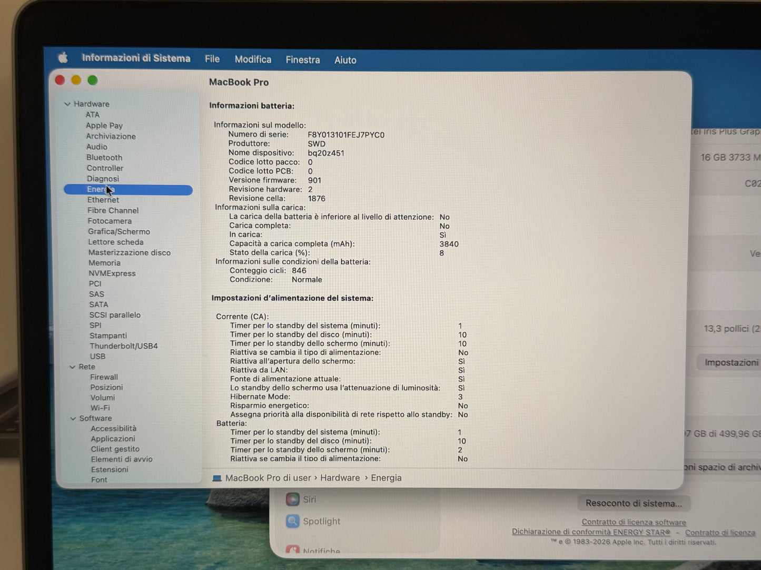The height and width of the screenshot is (570, 761).
Task: Select SATA in the sidebar
Action: [98, 304]
